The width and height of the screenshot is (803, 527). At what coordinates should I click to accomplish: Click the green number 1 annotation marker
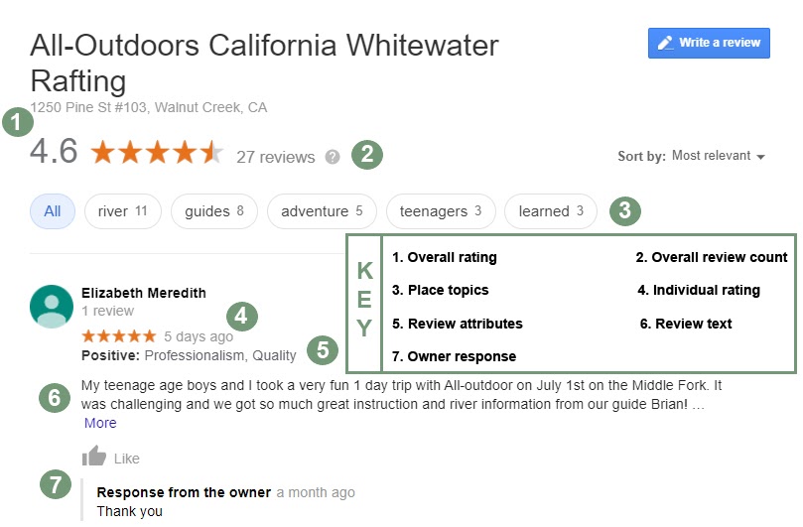point(16,124)
